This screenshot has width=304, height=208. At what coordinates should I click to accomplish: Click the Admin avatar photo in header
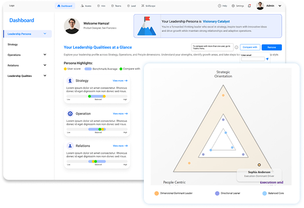coord(260,6)
